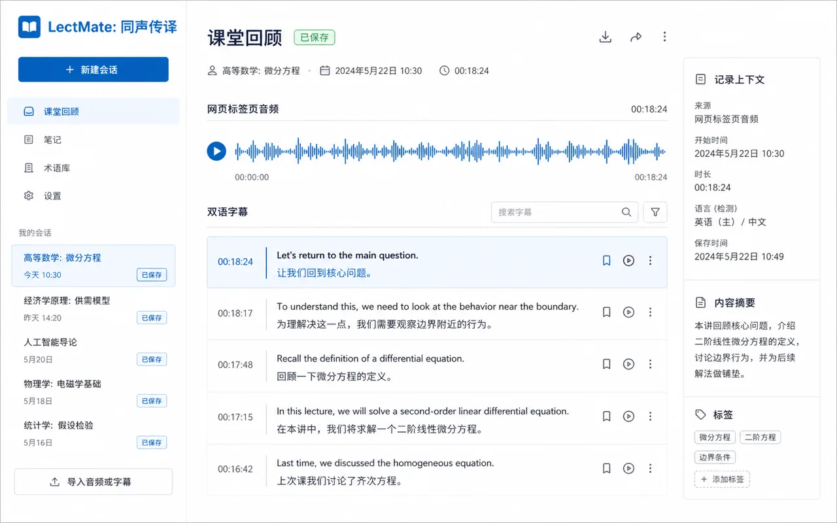The width and height of the screenshot is (837, 523).
Task: Open options for the 00:18:17 subtitle
Action: tap(650, 312)
